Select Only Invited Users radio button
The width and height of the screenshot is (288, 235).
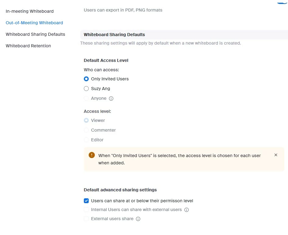86,79
